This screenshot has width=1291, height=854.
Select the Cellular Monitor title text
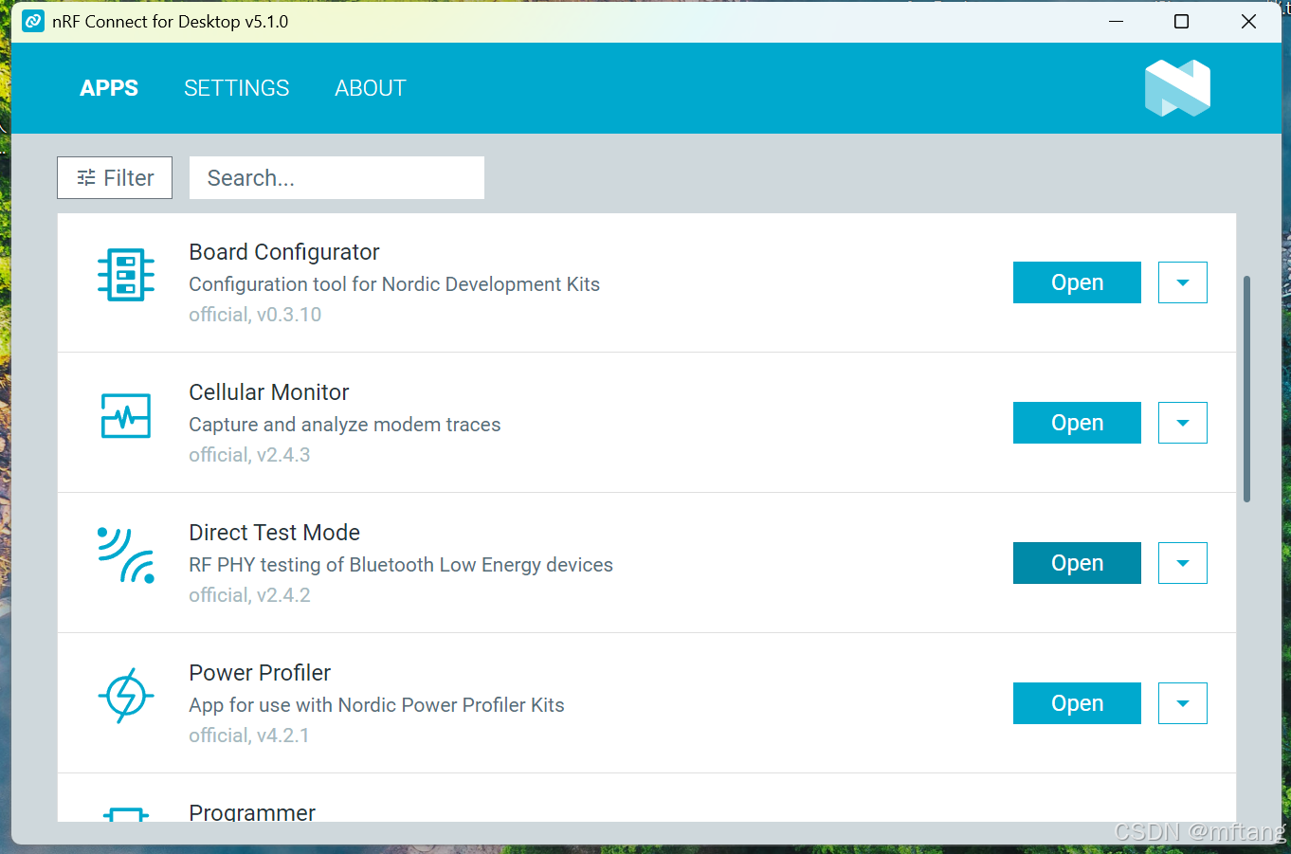pyautogui.click(x=269, y=392)
